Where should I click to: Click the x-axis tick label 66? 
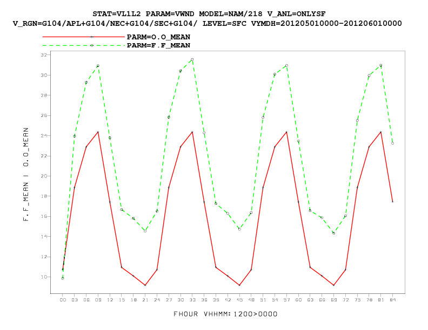[x=322, y=300]
